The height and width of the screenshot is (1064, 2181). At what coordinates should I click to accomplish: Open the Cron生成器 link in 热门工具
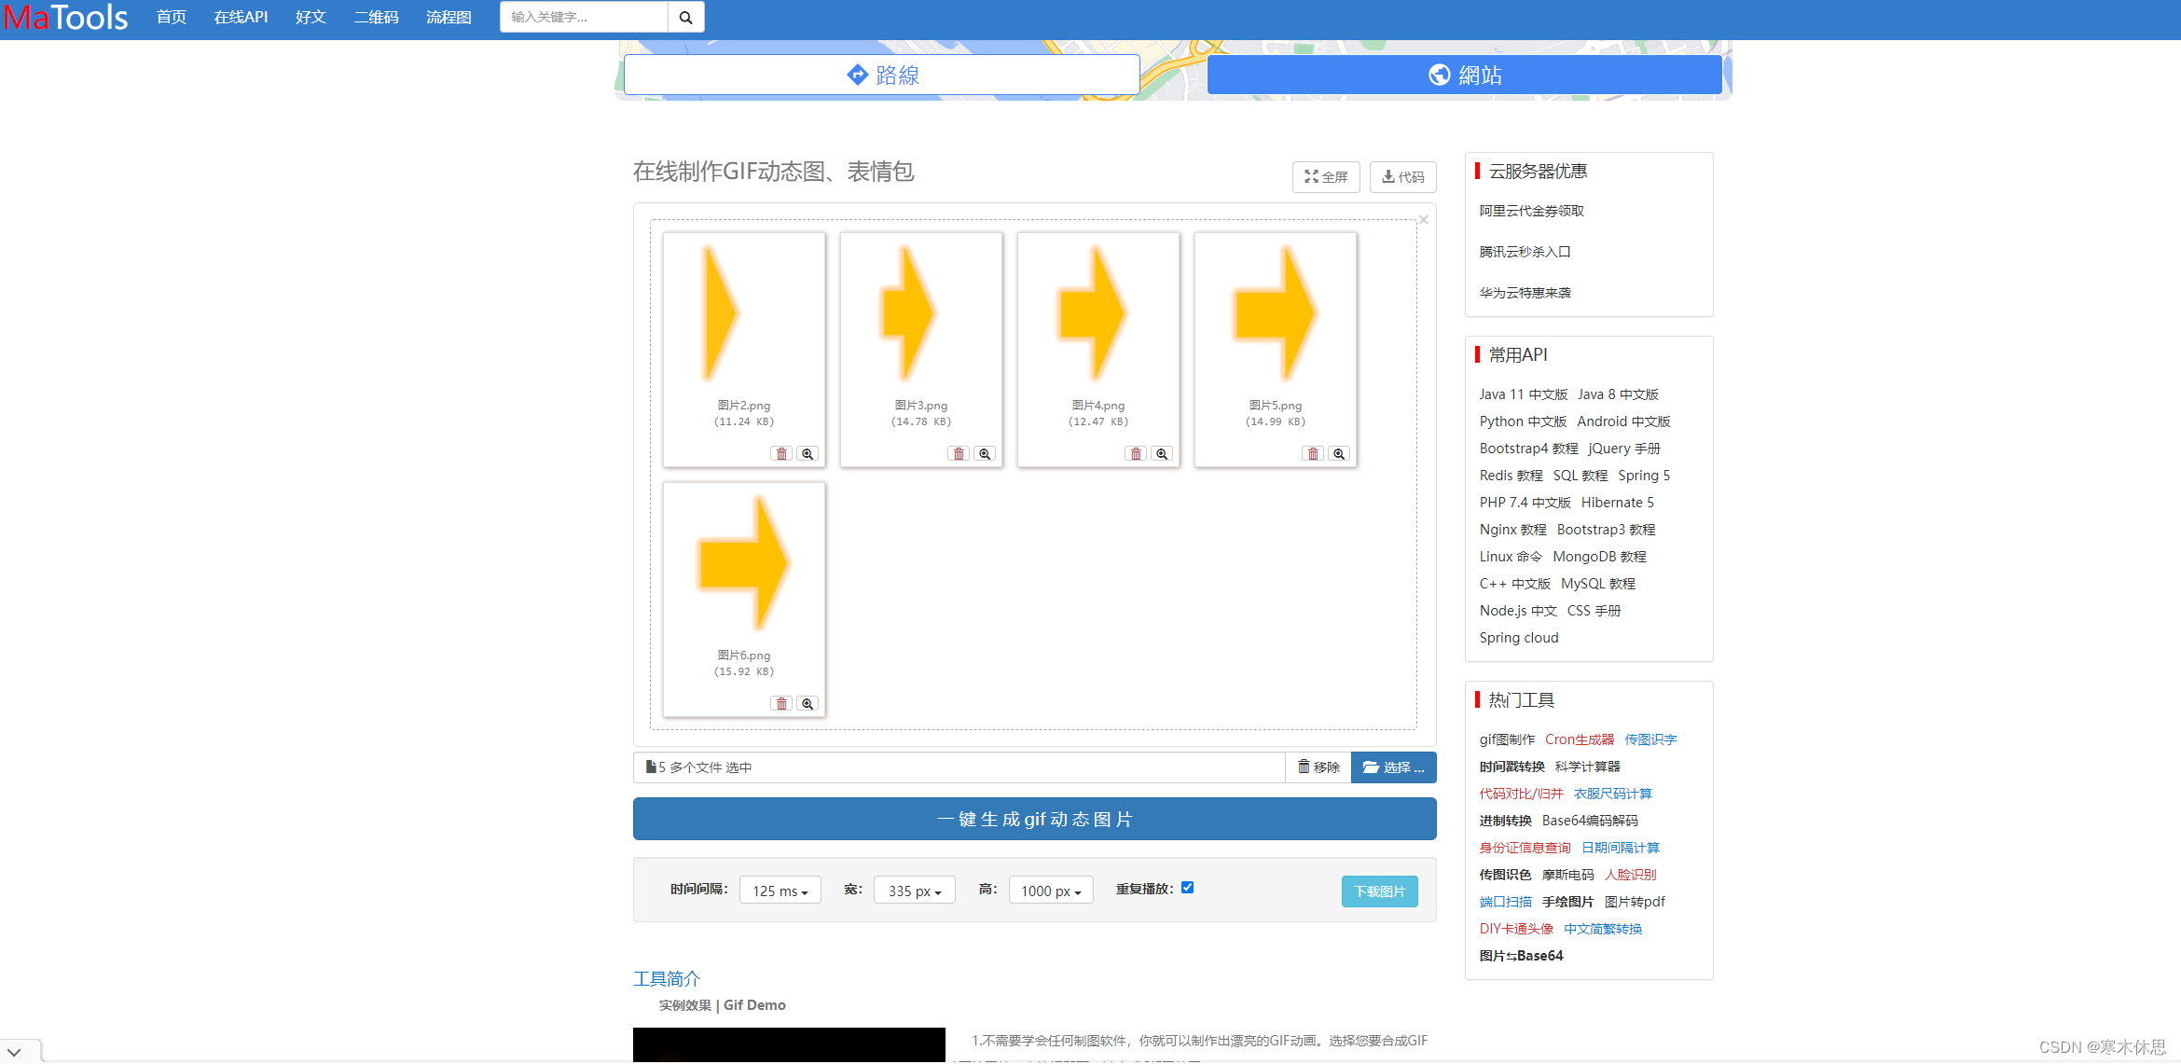1579,739
